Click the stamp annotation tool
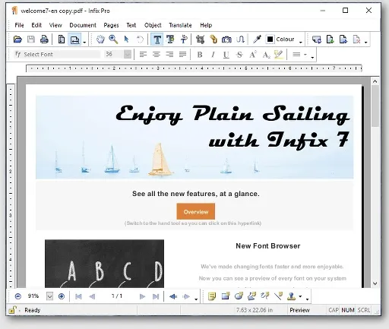389x329 pixels. click(x=292, y=296)
